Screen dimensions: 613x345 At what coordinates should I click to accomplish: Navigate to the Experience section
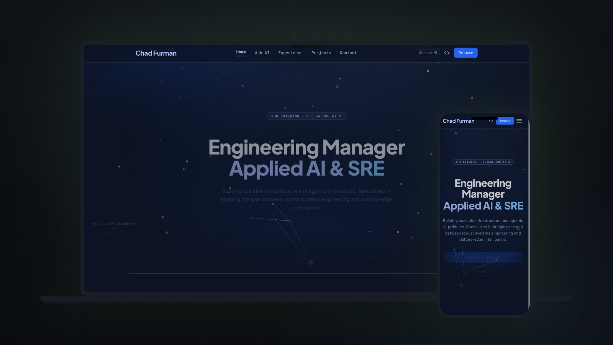click(x=290, y=53)
